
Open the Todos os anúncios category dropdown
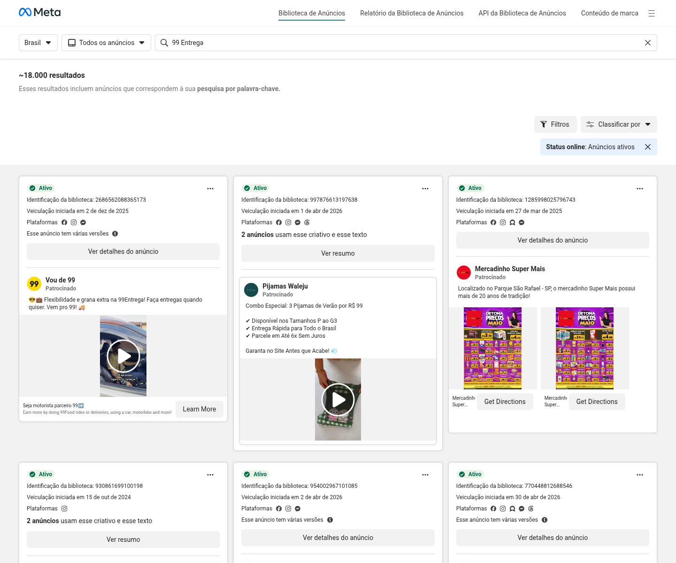coord(106,43)
